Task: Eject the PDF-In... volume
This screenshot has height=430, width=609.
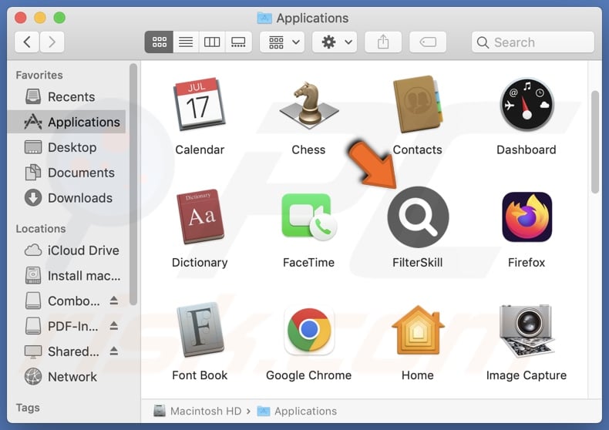Action: point(113,325)
